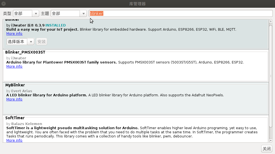Click the vertical scrollbar thumb
Viewport: 275px width, 154px height.
[x=271, y=76]
